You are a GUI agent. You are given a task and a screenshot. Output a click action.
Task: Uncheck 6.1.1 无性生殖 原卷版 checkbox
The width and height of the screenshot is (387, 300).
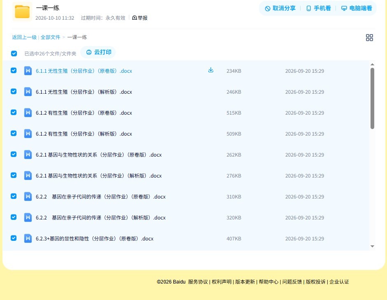tap(14, 70)
